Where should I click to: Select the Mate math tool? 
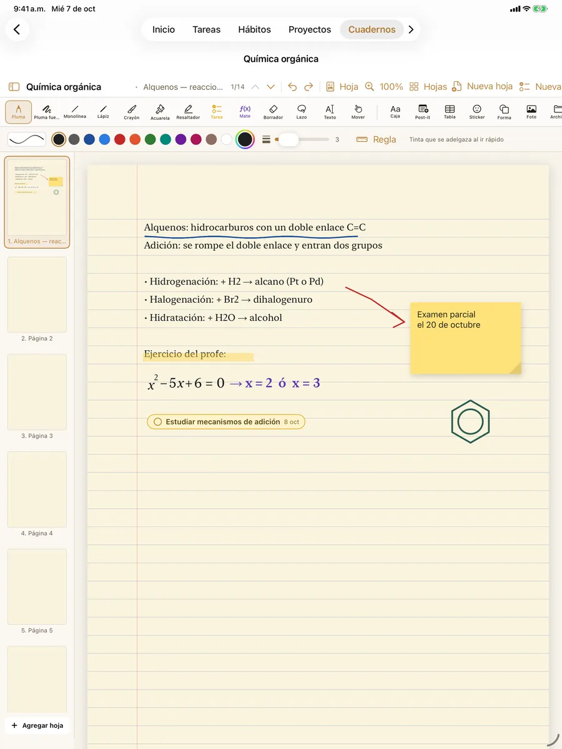coord(245,112)
